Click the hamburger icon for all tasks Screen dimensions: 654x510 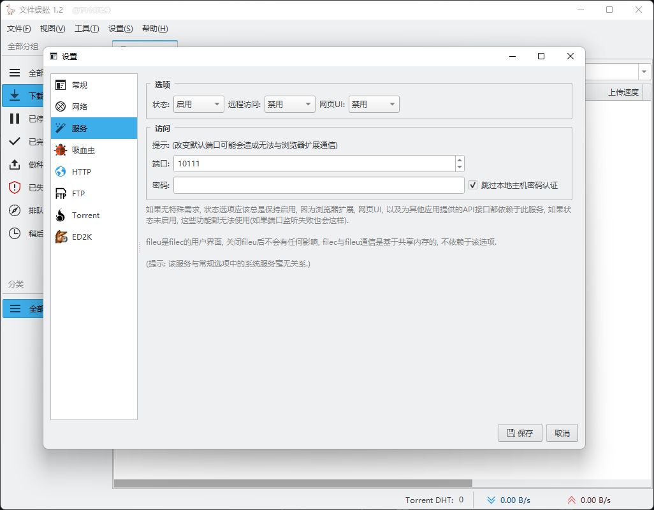pyautogui.click(x=15, y=73)
